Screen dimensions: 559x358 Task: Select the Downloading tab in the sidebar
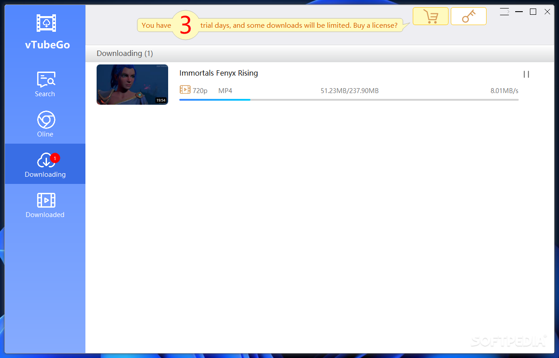[45, 164]
